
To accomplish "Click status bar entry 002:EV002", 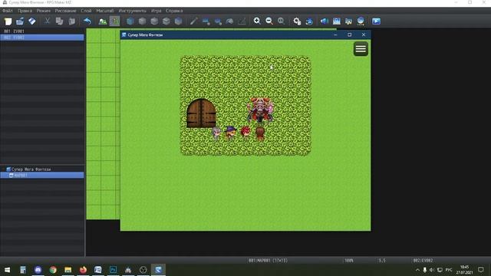I will coord(423,261).
